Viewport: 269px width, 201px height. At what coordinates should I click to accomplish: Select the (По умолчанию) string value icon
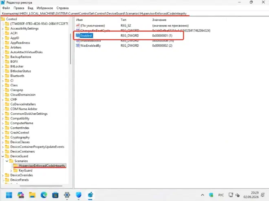coord(78,26)
